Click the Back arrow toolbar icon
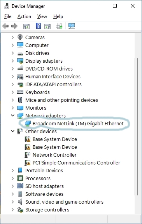142x224 pixels. [x=5, y=26]
